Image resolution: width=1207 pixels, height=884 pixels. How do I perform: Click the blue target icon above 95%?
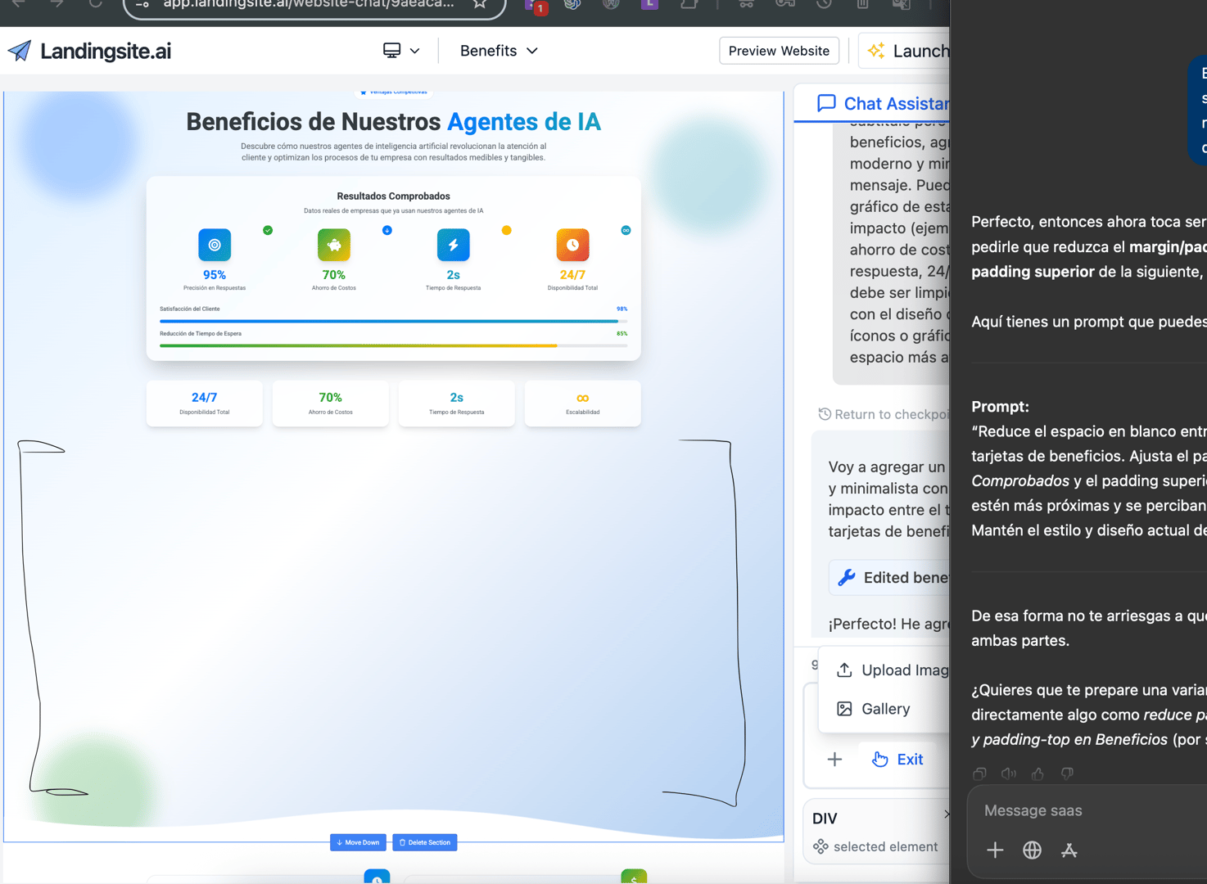(x=215, y=245)
